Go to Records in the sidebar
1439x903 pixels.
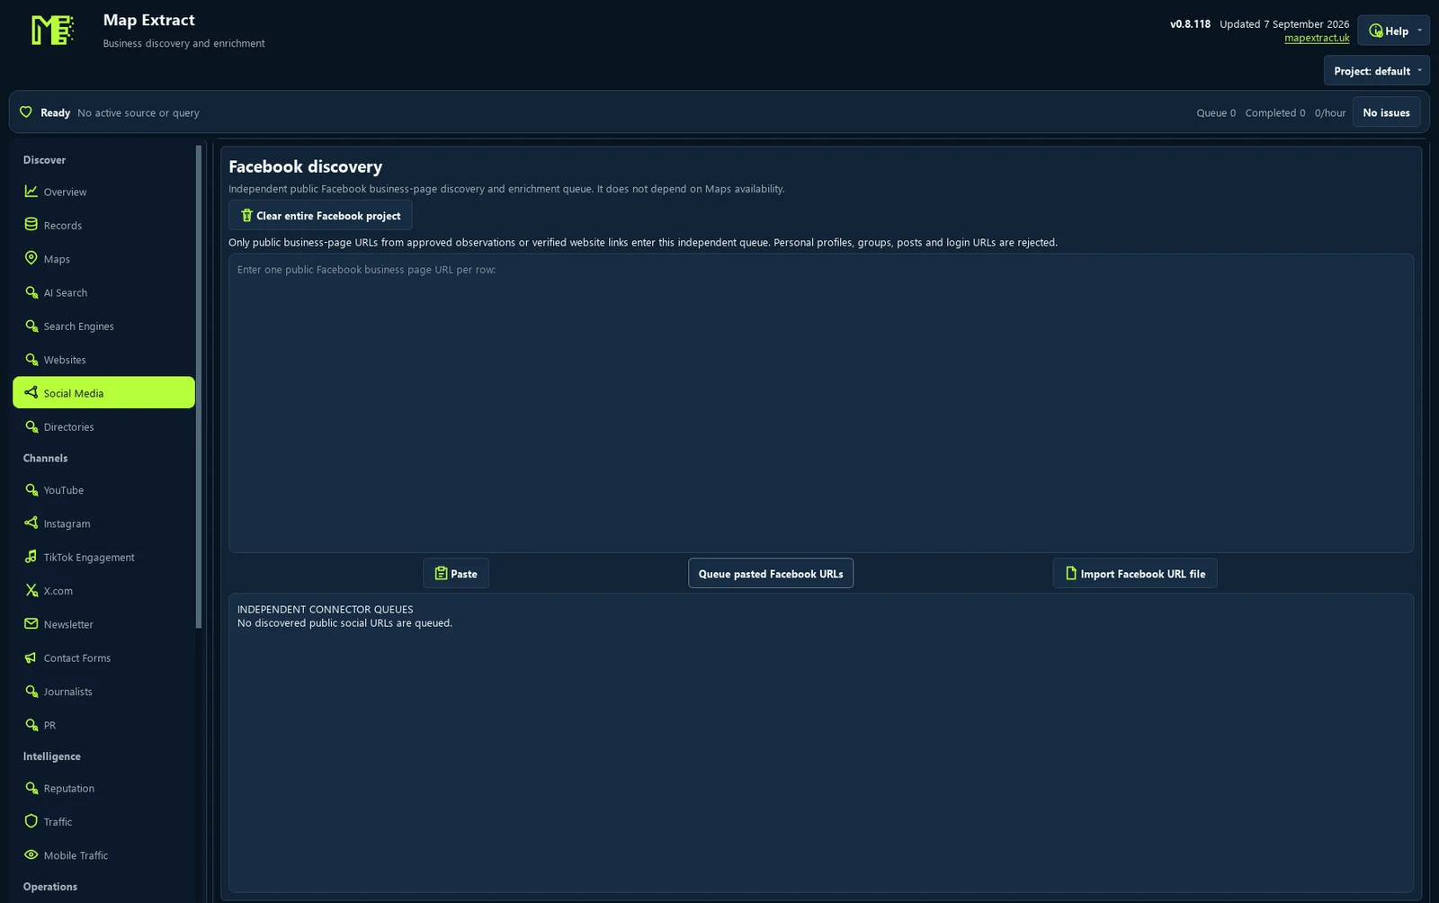103,225
